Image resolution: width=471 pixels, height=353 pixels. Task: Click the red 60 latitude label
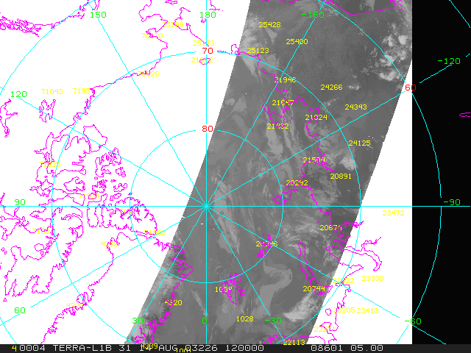411,88
